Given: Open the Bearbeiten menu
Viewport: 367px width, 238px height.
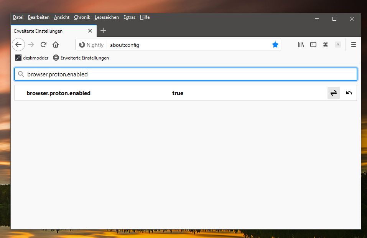Looking at the screenshot, I should (x=39, y=17).
